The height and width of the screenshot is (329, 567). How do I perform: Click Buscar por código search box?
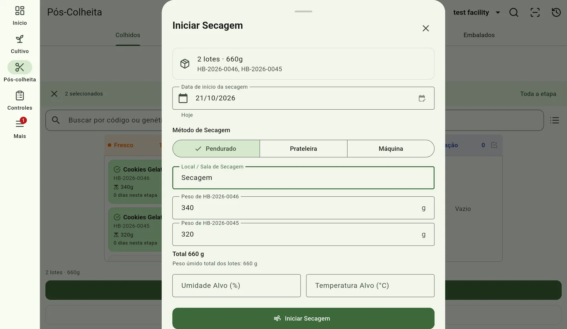pyautogui.click(x=294, y=120)
